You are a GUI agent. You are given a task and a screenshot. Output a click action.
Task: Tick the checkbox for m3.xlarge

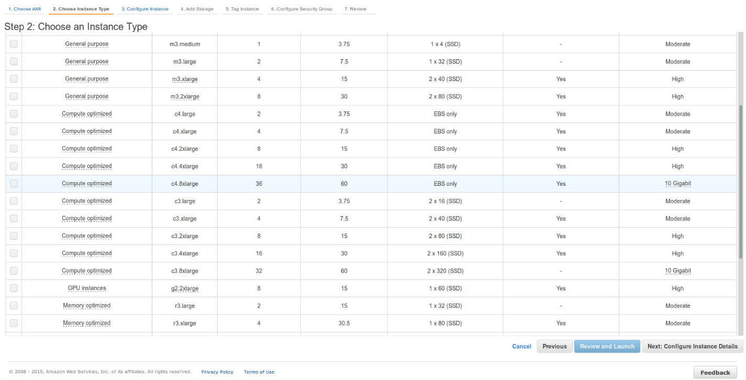pyautogui.click(x=14, y=79)
